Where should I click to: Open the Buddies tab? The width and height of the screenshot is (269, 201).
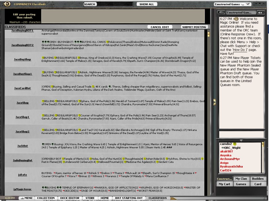coord(258,178)
